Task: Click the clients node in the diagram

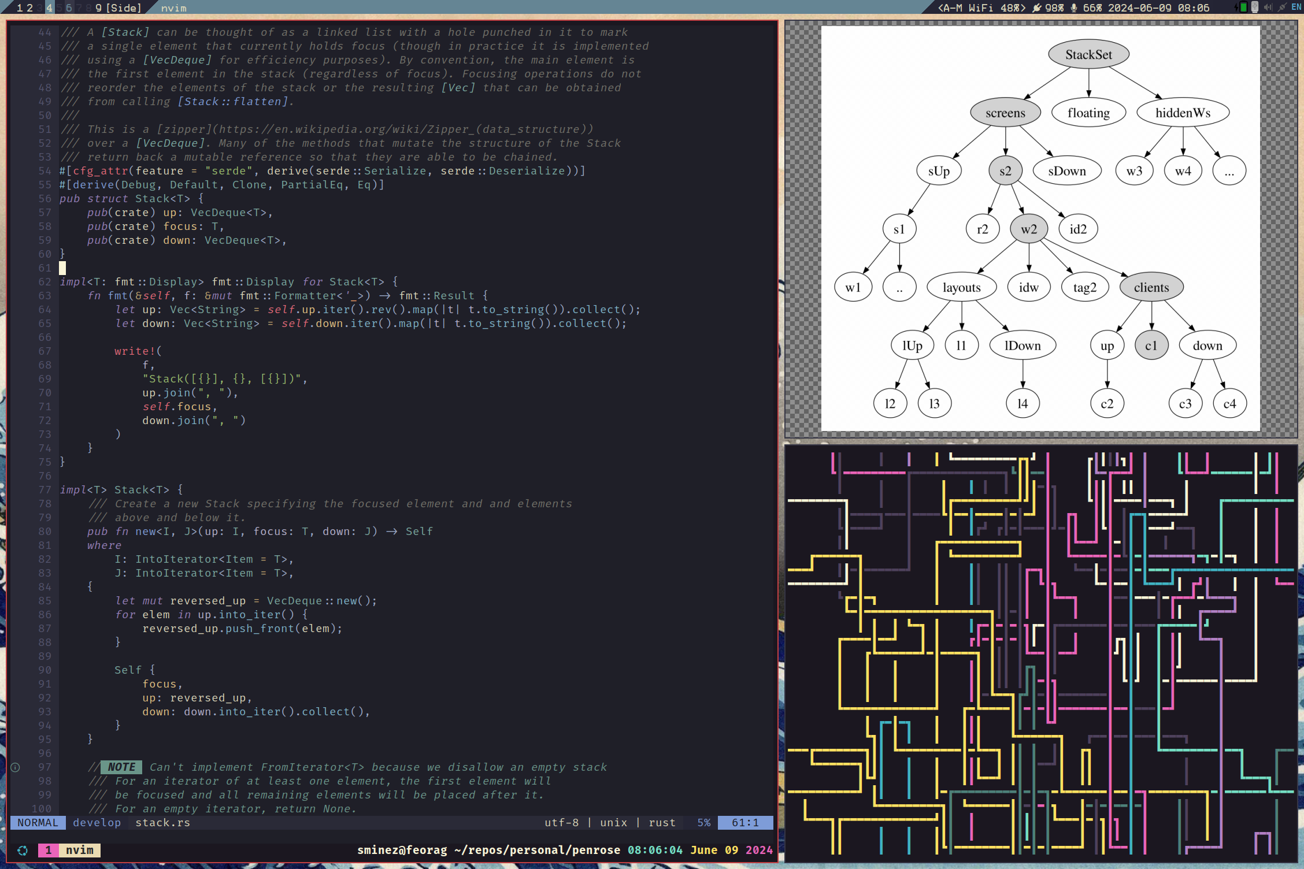Action: [x=1151, y=288]
